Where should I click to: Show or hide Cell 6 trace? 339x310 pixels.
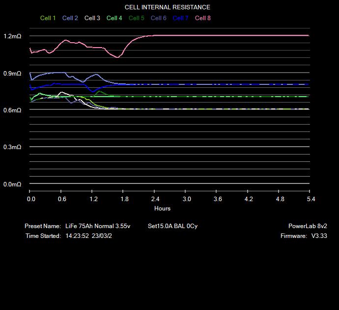158,18
